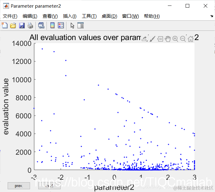Maximize the figure window
215x192 pixels.
point(187,6)
